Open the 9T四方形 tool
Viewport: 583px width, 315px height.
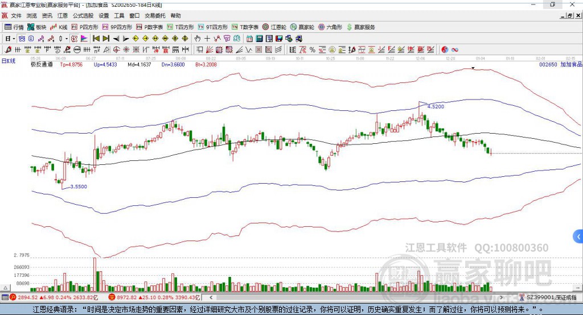(x=213, y=27)
